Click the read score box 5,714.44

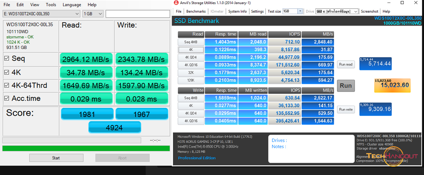point(375,64)
